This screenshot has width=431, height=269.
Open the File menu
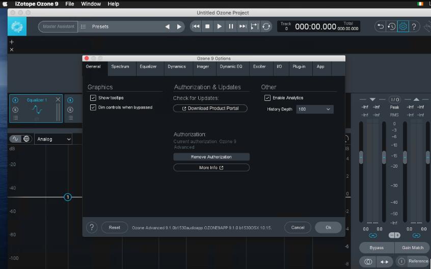click(70, 4)
